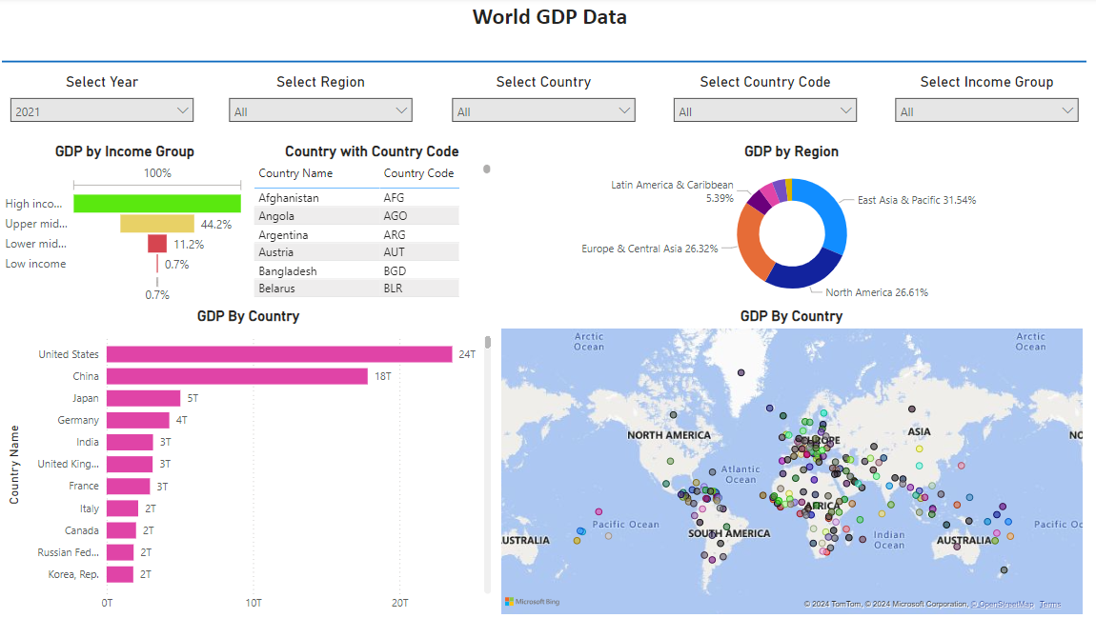Click the 18T value label
This screenshot has width=1096, height=618.
point(382,376)
